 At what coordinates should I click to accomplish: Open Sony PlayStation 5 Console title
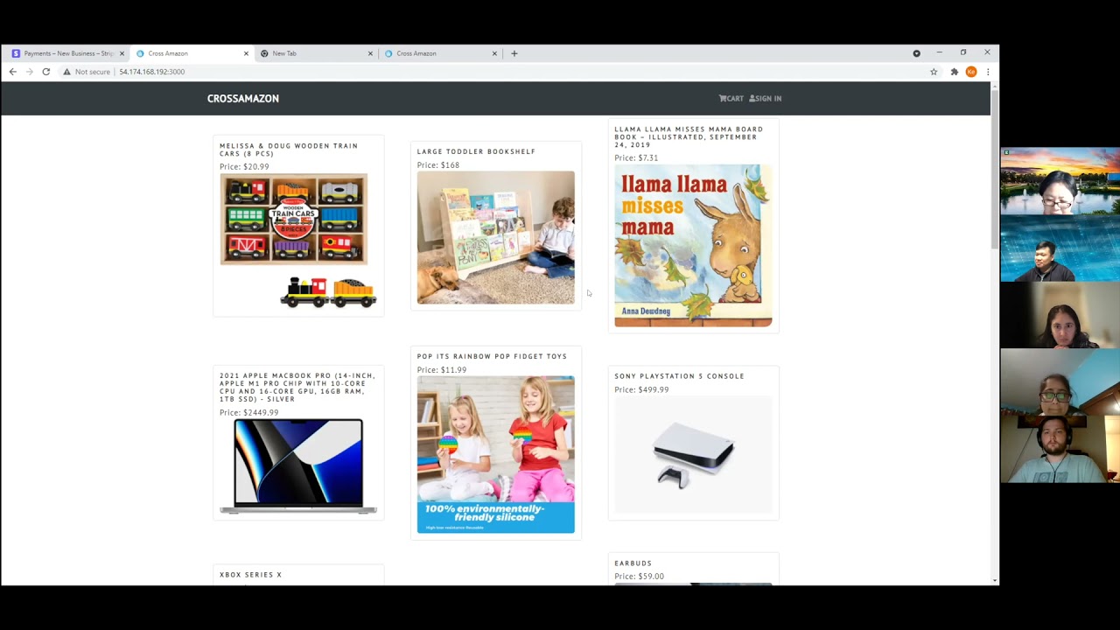(680, 376)
